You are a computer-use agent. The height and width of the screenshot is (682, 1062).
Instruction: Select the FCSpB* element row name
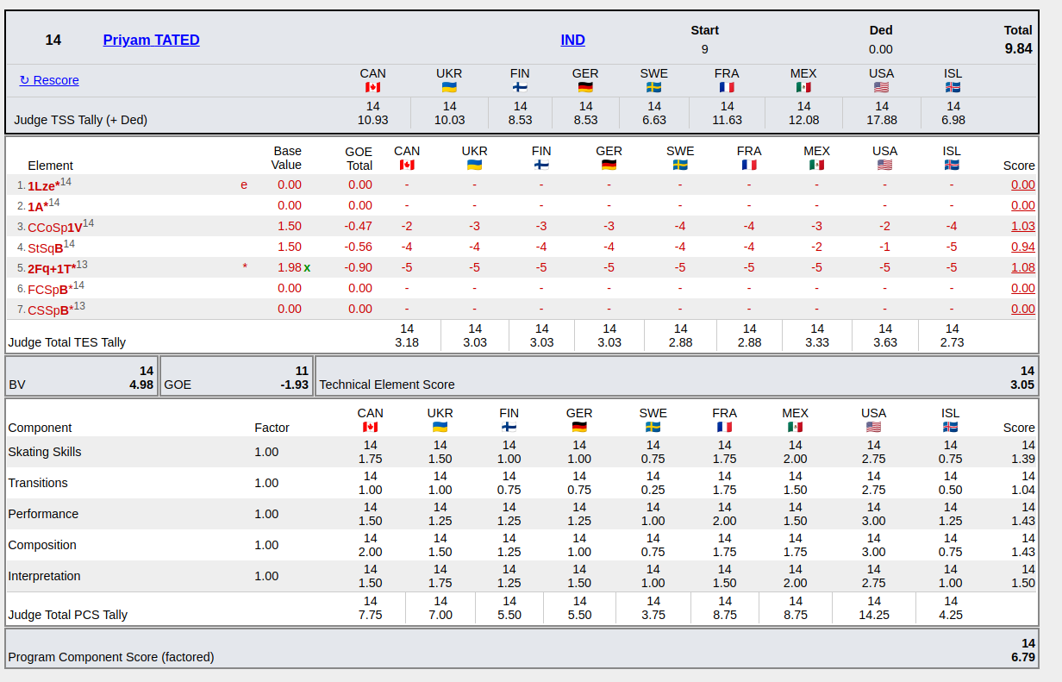point(49,289)
